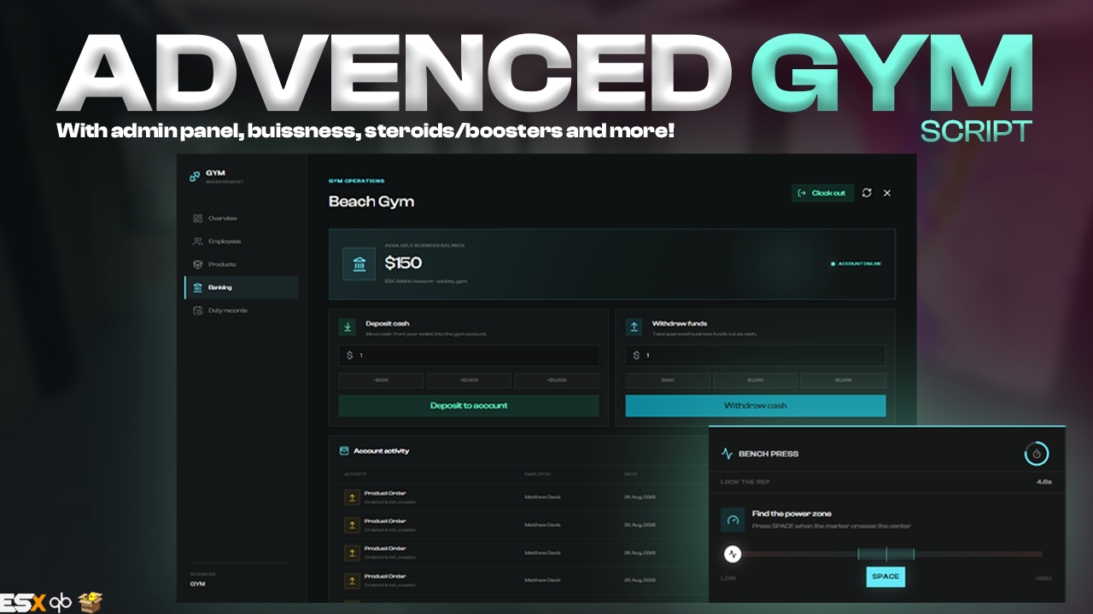Choose the +$5,000 deposit quick amount
The width and height of the screenshot is (1093, 614).
[557, 380]
